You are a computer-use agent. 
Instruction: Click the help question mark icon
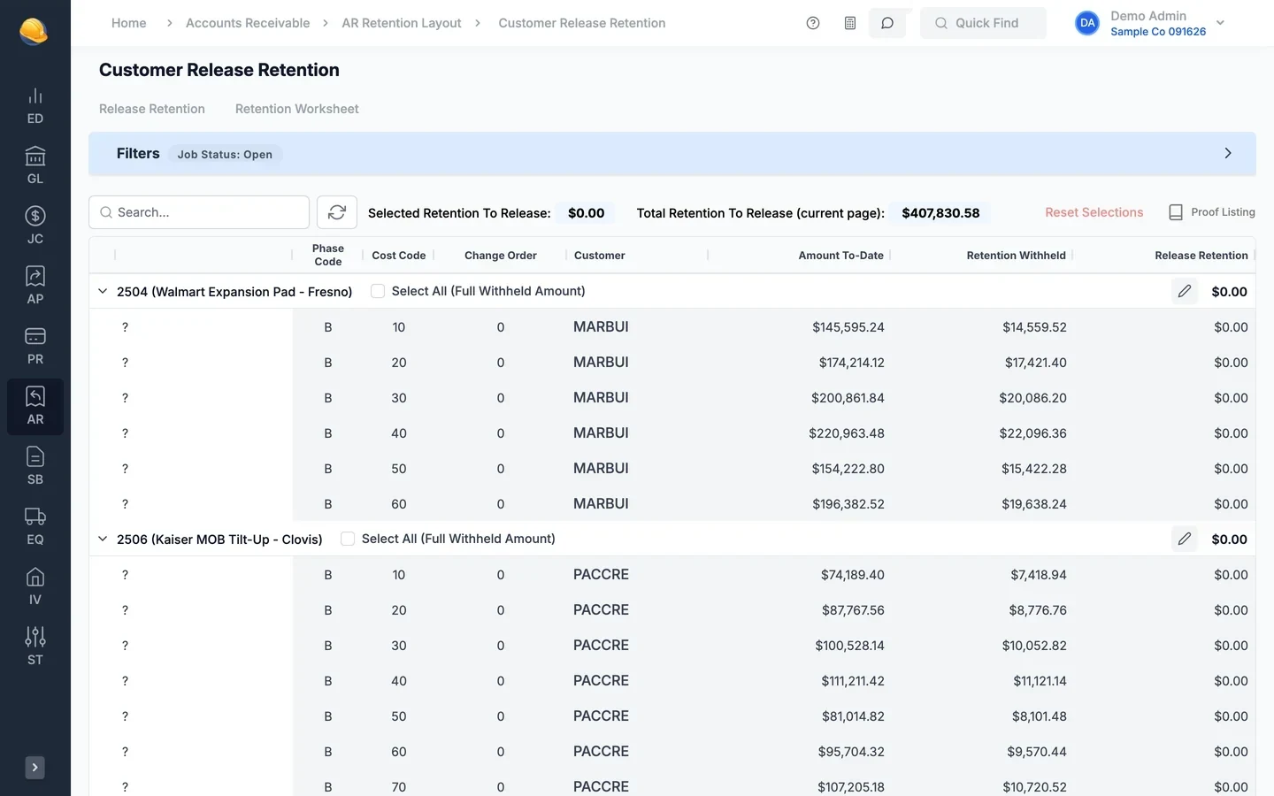(813, 23)
